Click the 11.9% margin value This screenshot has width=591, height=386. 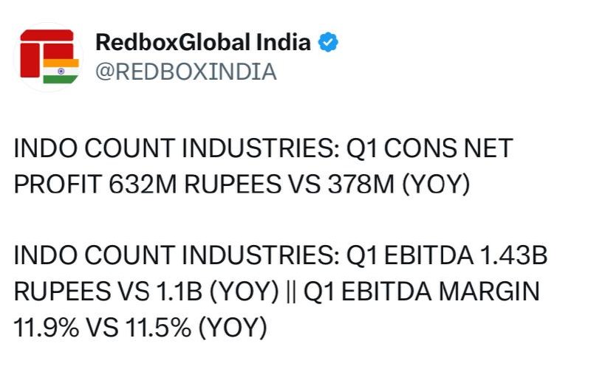[x=47, y=327]
